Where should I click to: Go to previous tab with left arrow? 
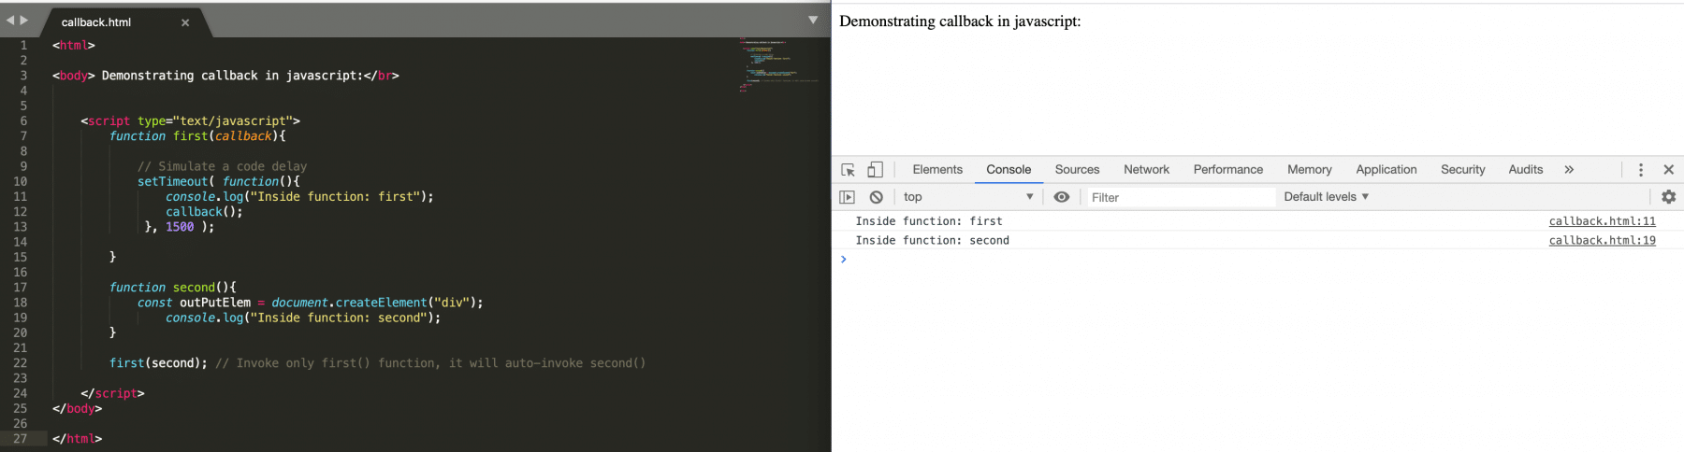click(x=10, y=20)
